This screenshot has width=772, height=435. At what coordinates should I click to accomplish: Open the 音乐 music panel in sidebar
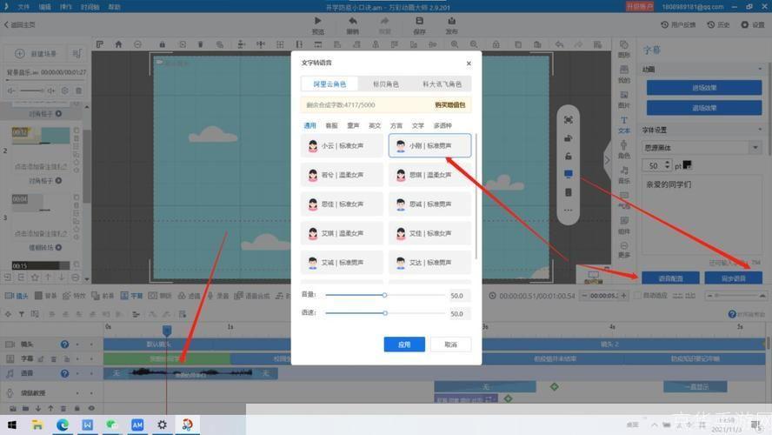point(624,175)
